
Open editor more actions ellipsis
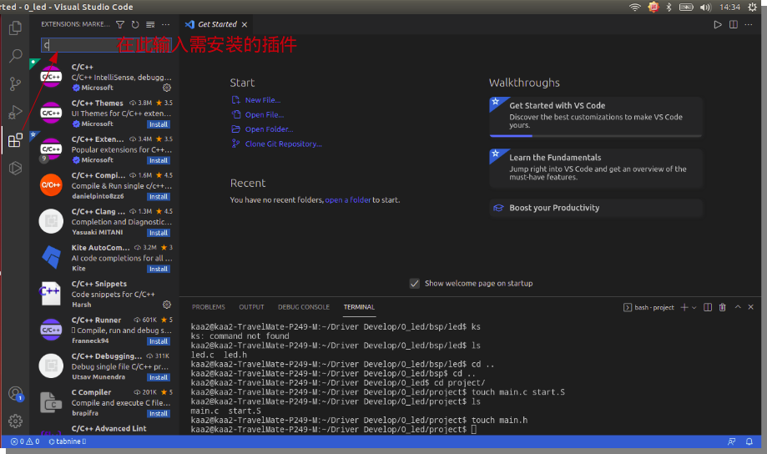click(749, 24)
